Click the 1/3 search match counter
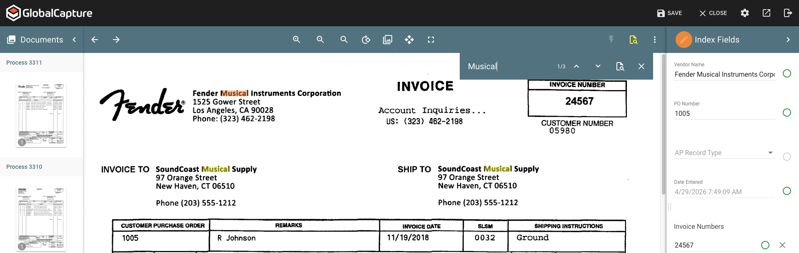Screen dimensions: 799x253 pos(561,67)
